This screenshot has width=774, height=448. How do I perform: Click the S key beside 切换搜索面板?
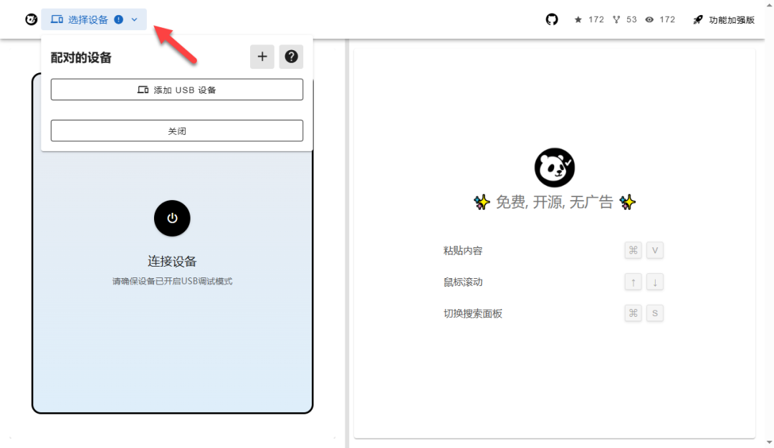tap(654, 313)
